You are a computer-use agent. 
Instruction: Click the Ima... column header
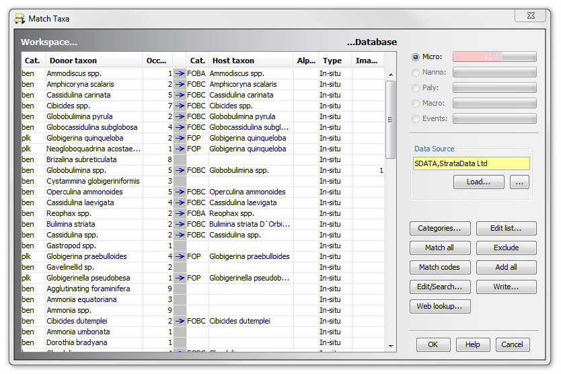point(367,61)
